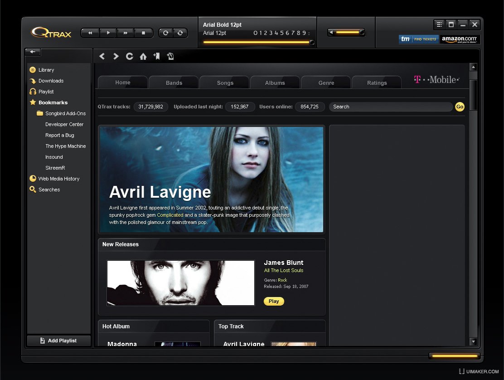Click the Add Playlist button

[59, 341]
